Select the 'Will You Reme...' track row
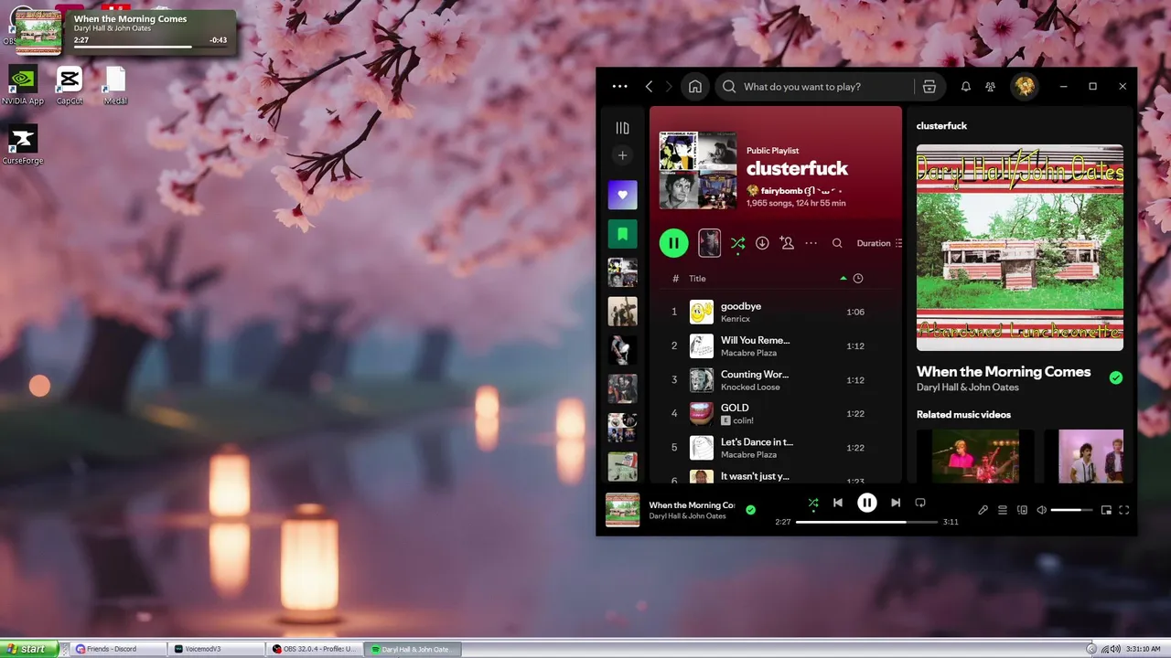Screen dimensions: 1171x658 pyautogui.click(x=776, y=345)
